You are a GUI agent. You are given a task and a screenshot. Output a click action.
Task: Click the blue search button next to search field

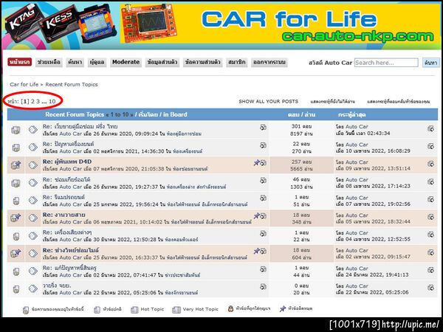click(x=431, y=63)
